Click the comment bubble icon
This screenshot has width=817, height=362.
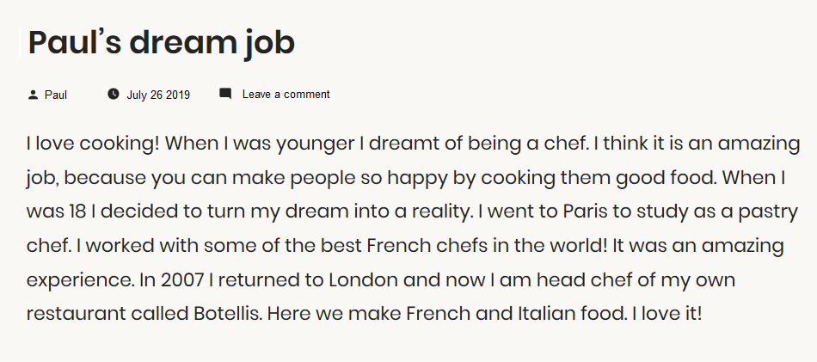click(225, 94)
